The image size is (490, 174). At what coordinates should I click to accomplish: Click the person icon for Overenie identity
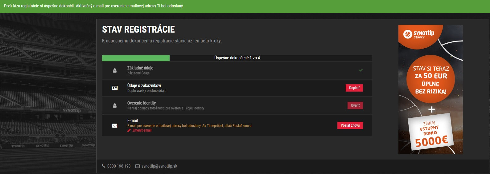click(x=115, y=105)
